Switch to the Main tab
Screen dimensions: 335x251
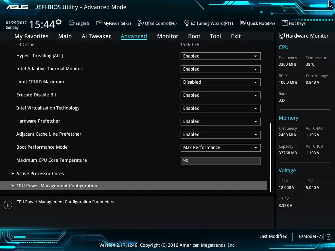click(x=65, y=36)
